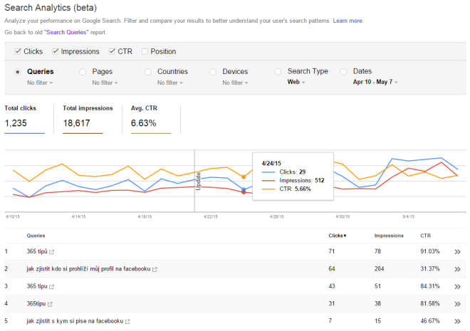Go to old 'Search Queries' report link
The image size is (470, 331).
point(66,32)
